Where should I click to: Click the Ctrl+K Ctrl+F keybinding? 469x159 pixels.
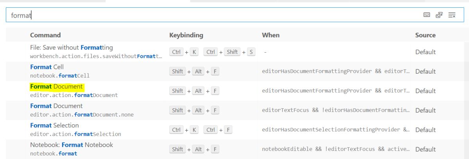(201, 130)
